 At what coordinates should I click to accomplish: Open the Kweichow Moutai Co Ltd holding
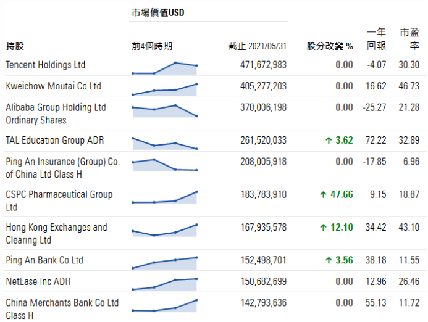(x=53, y=86)
